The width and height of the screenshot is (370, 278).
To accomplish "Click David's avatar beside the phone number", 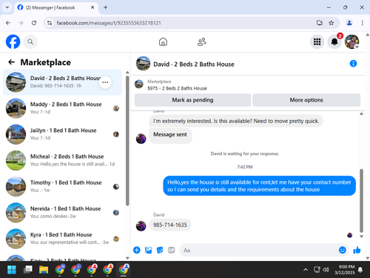I will 141,226.
